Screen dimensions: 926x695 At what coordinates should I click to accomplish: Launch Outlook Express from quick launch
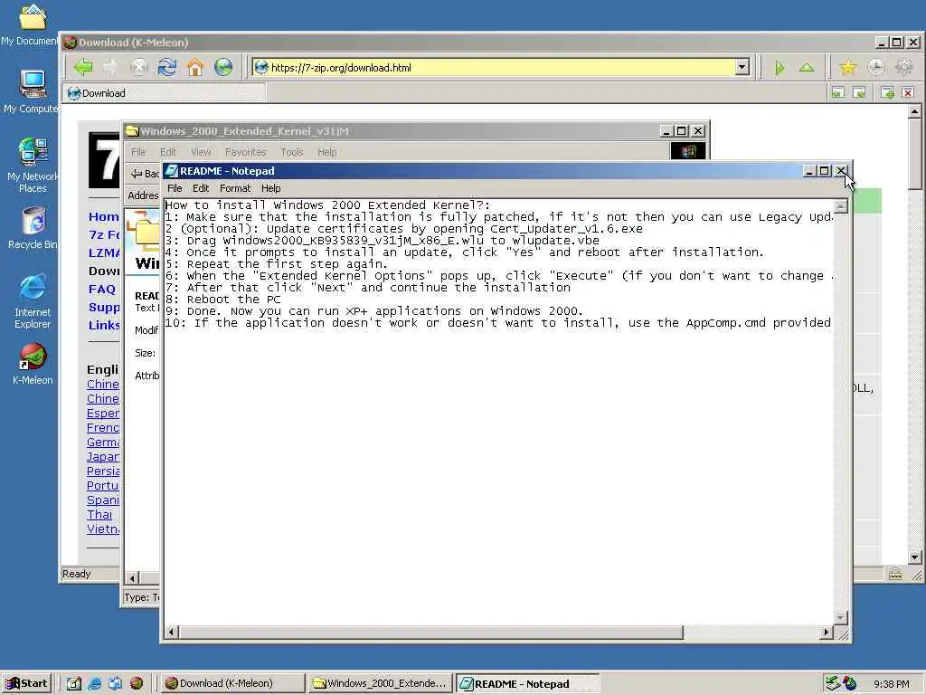[115, 684]
